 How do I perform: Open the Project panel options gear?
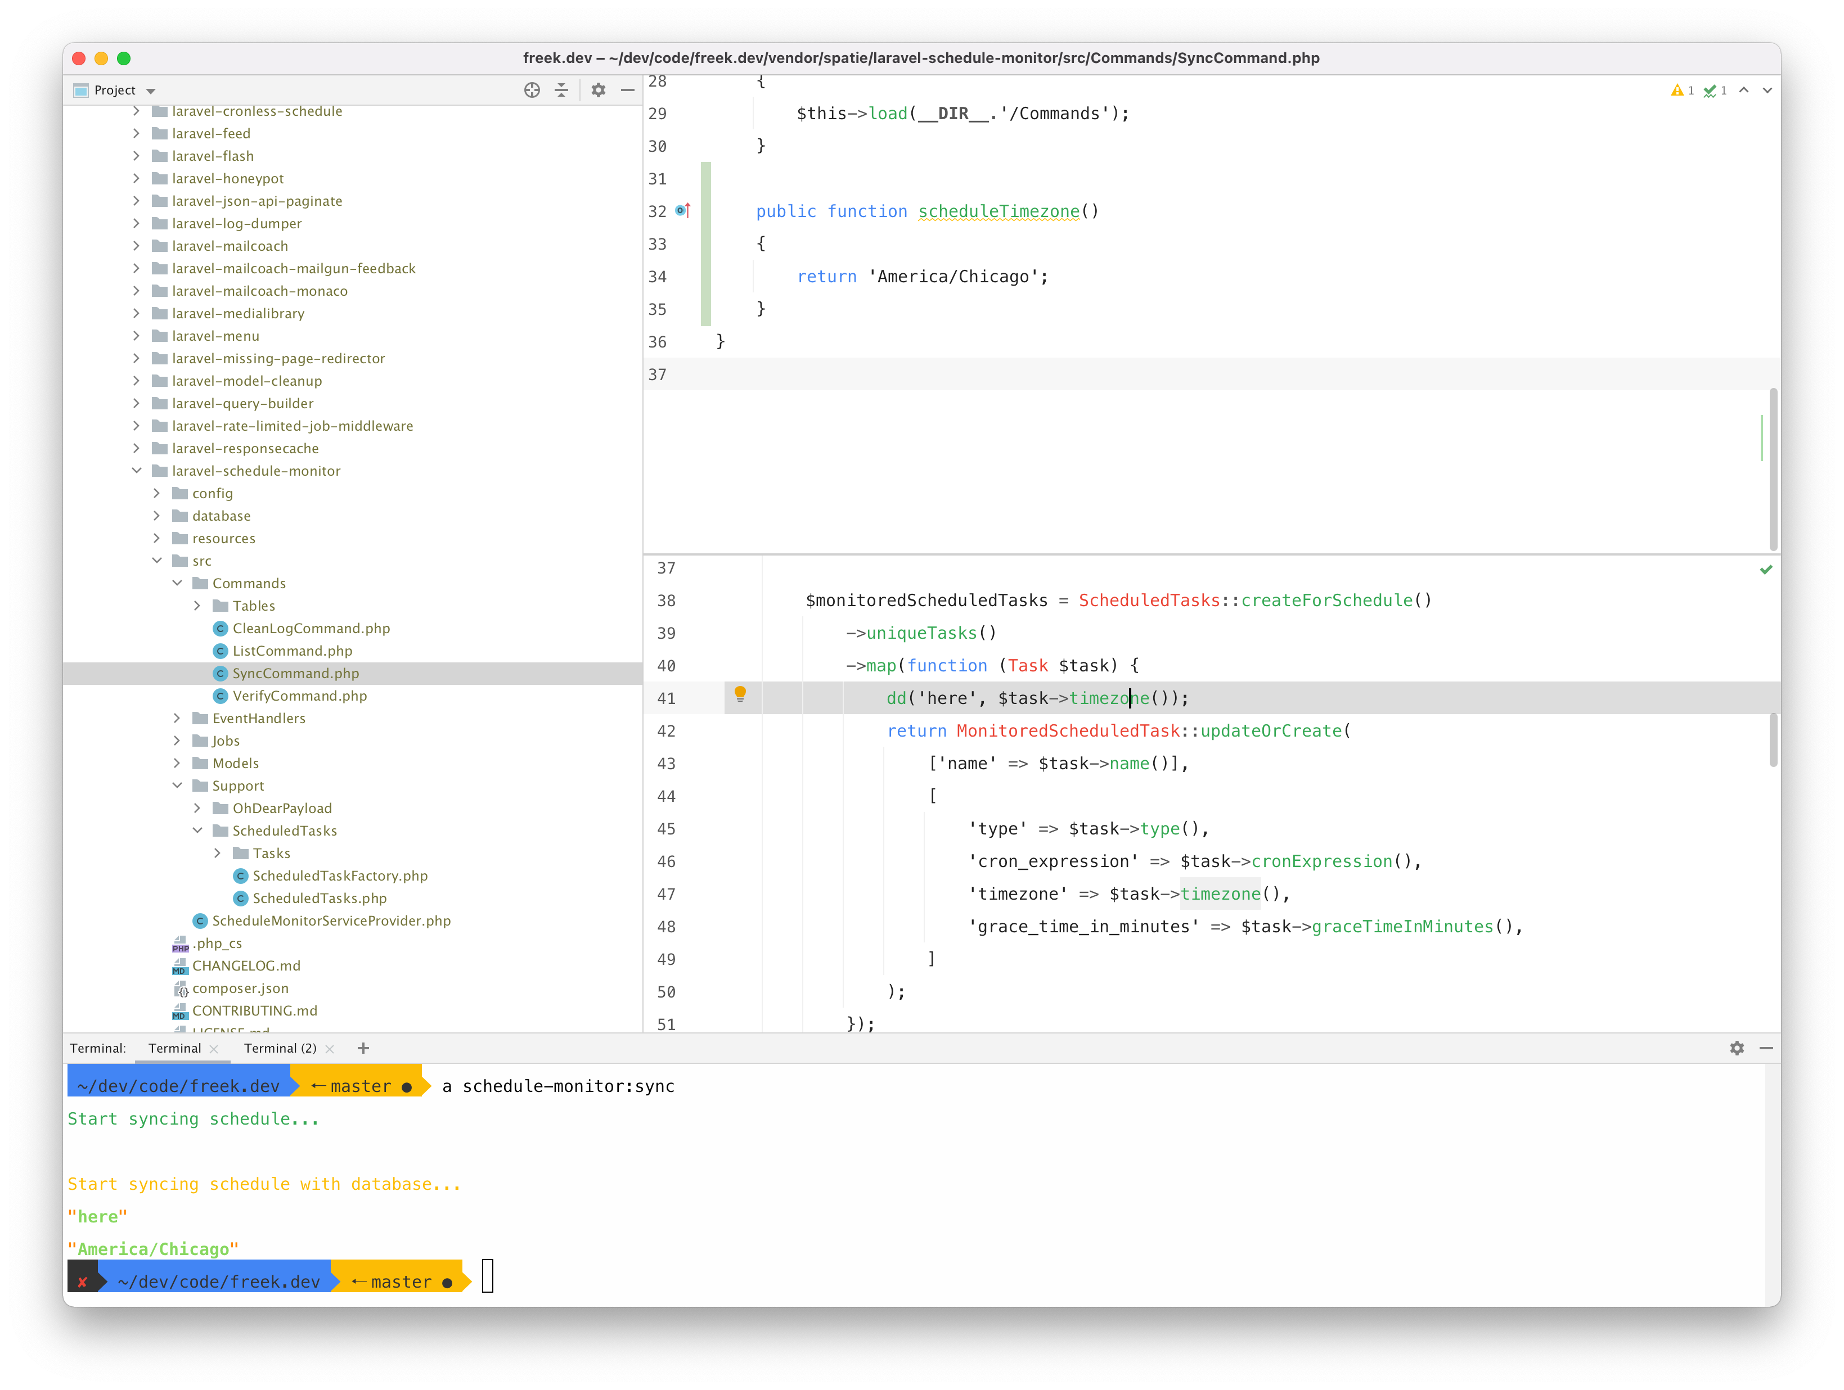click(599, 89)
